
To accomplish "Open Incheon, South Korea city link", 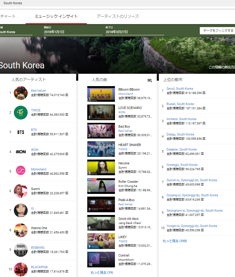I will tap(181, 119).
